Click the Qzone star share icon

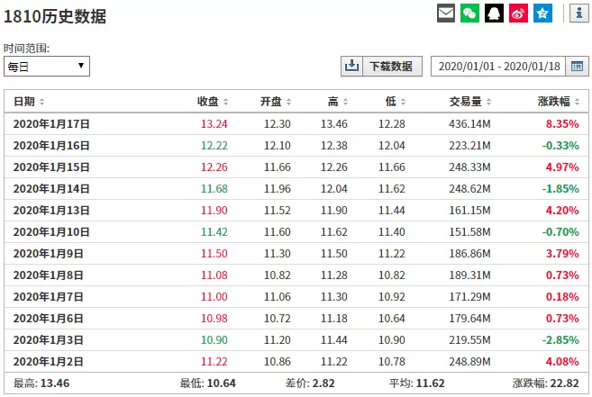point(542,14)
